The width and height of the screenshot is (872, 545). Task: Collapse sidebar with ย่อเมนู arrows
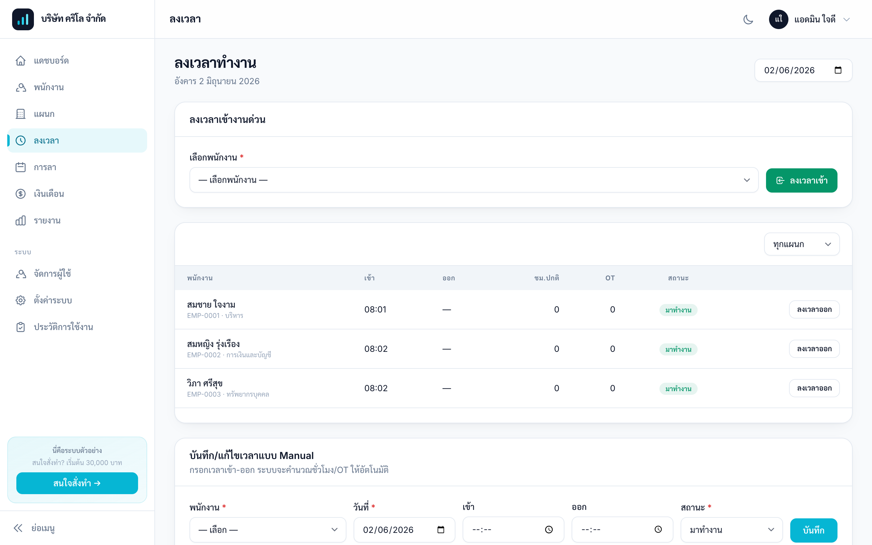point(18,528)
